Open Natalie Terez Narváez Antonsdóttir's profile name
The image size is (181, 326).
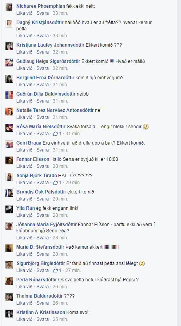(55, 110)
